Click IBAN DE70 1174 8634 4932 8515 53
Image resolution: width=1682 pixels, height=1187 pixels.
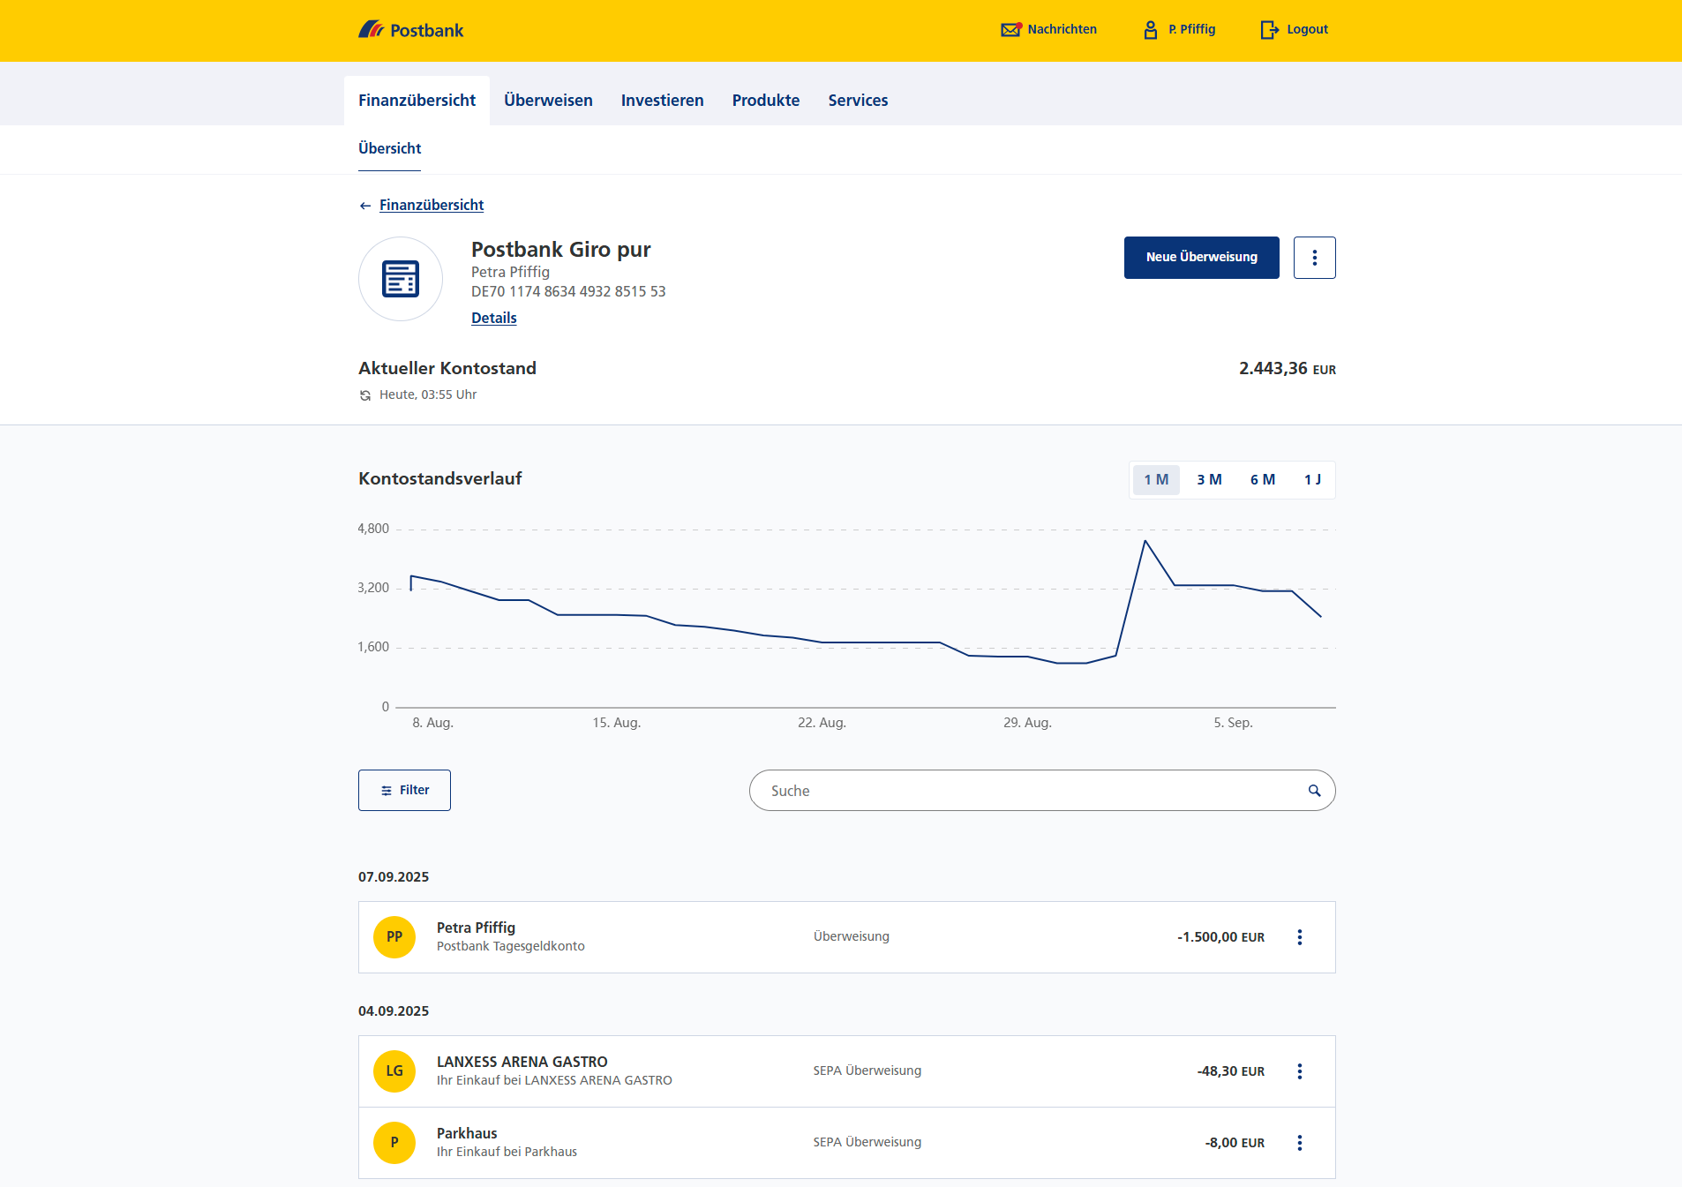point(568,292)
